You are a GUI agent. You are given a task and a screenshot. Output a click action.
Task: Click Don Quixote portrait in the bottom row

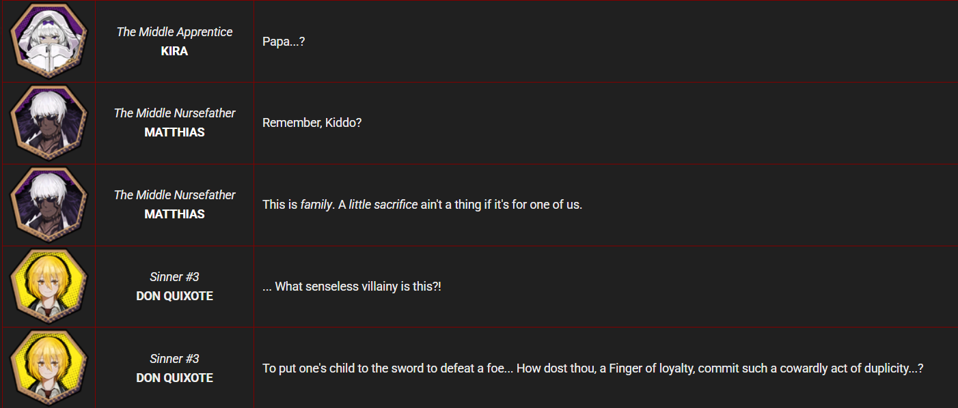click(x=48, y=368)
